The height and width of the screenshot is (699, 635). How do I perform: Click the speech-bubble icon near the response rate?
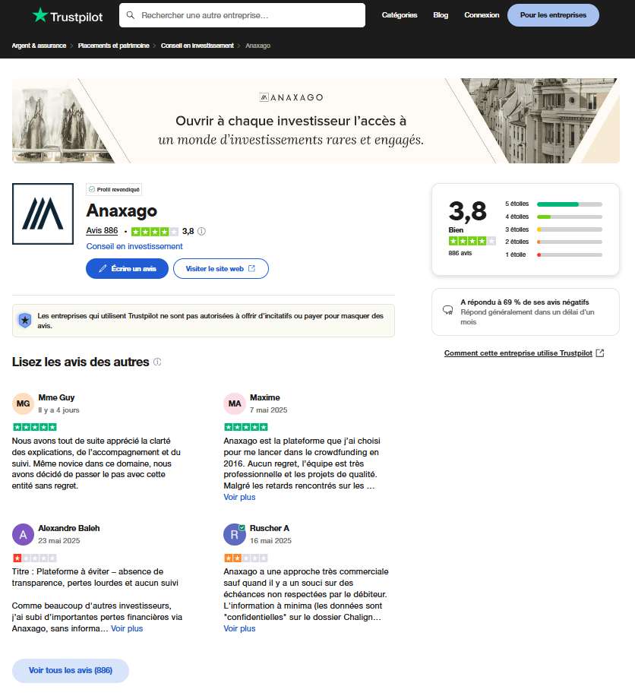click(x=447, y=308)
